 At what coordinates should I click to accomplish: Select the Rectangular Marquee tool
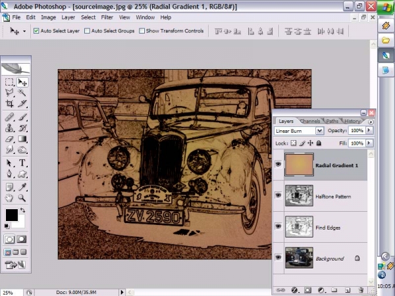[x=9, y=82]
